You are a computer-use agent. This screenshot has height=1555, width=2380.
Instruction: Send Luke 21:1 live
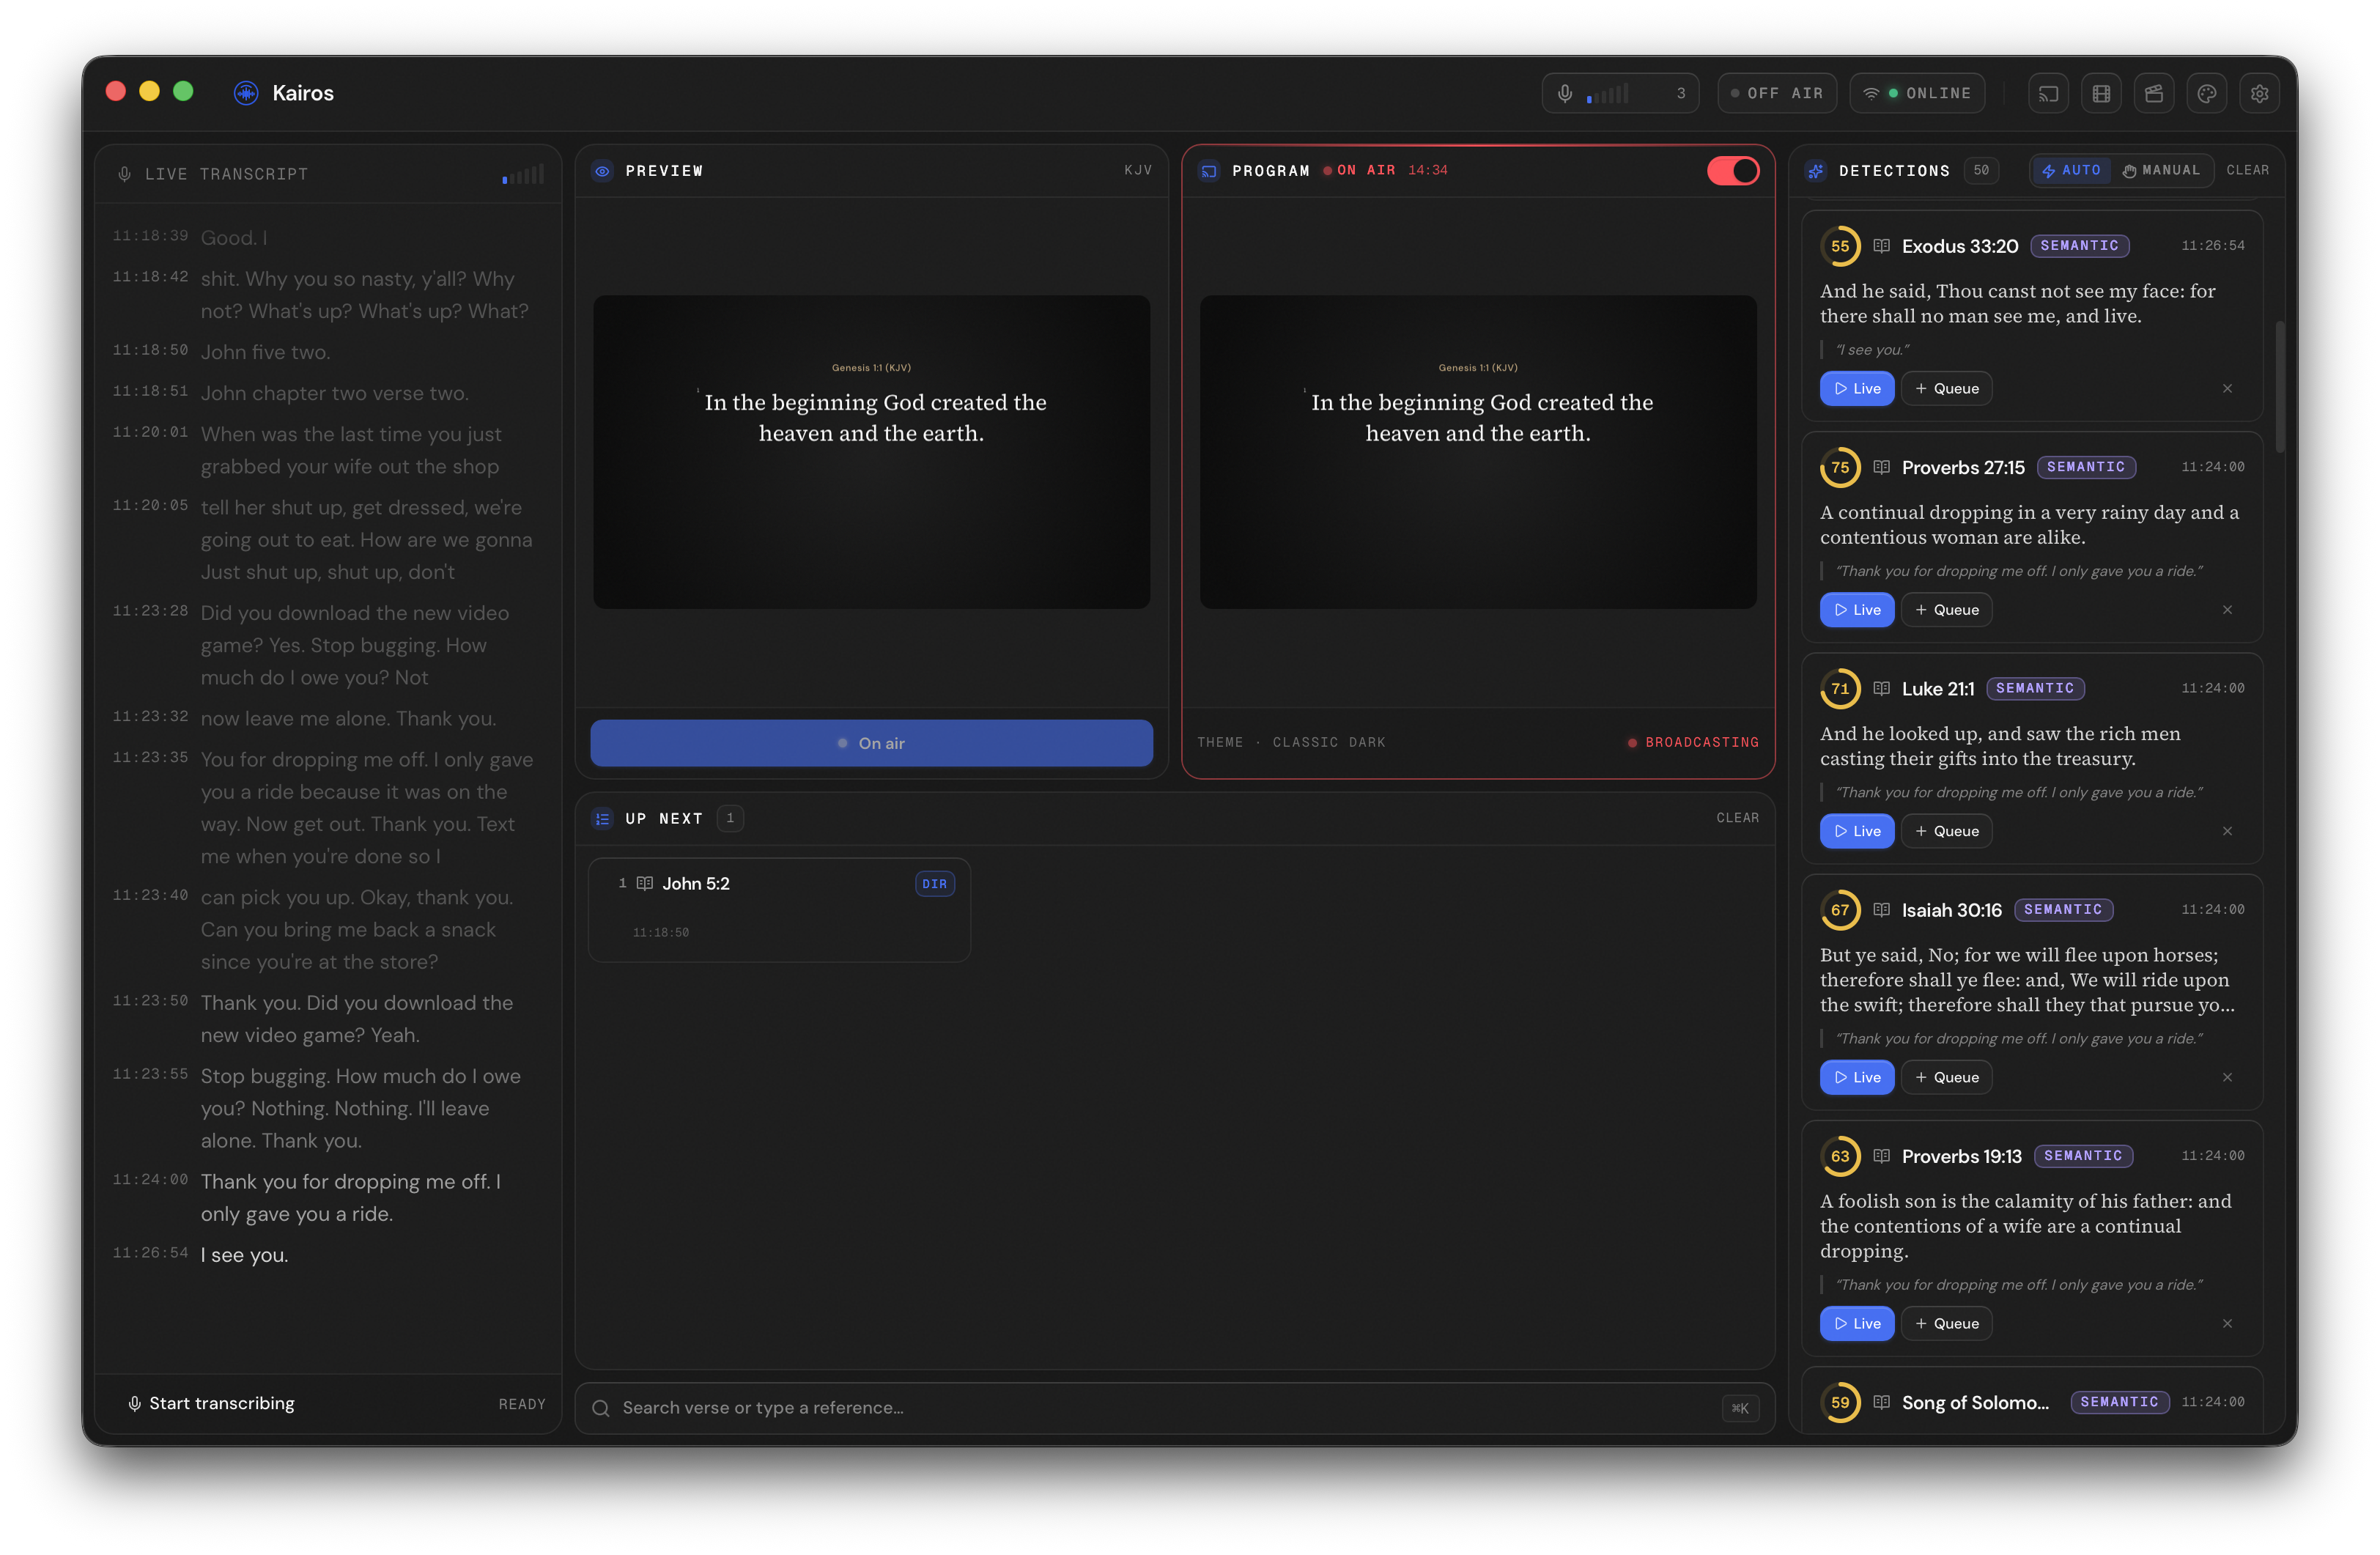pos(1857,831)
